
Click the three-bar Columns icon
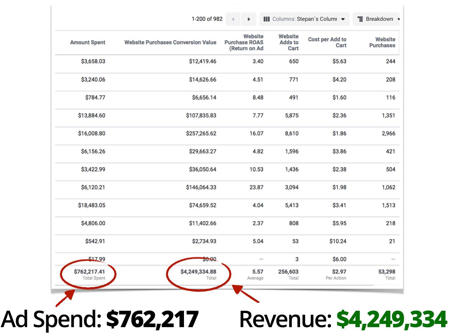[x=267, y=19]
